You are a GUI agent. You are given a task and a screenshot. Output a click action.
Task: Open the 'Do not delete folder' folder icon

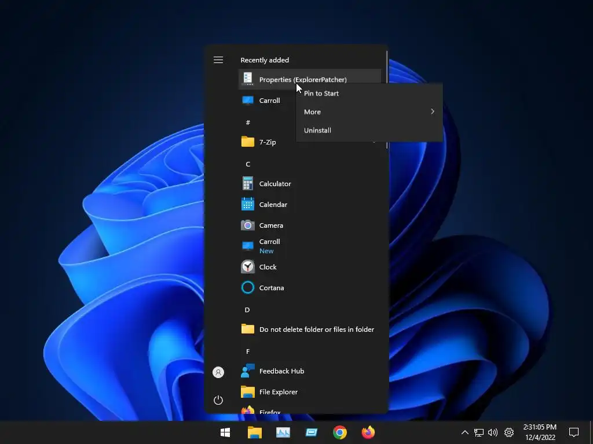click(248, 329)
